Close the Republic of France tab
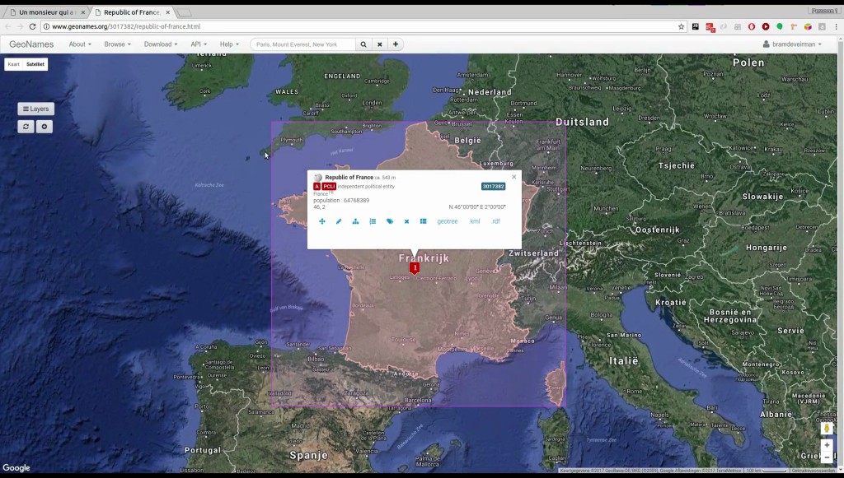Image resolution: width=844 pixels, height=478 pixels. tap(168, 12)
